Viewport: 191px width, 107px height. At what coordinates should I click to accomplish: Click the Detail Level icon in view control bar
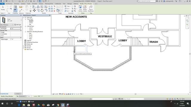(60, 94)
